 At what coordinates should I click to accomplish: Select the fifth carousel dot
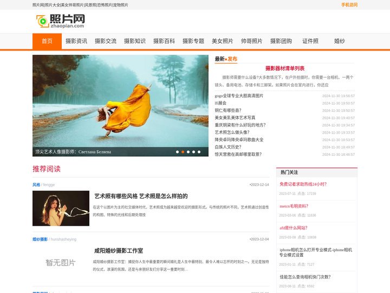point(199,152)
